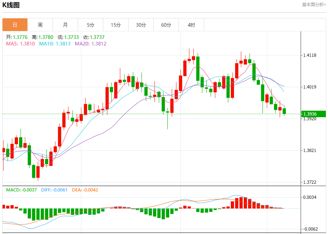The width and height of the screenshot is (328, 234).
Task: Click the K线图 heading
Action: point(11,5)
